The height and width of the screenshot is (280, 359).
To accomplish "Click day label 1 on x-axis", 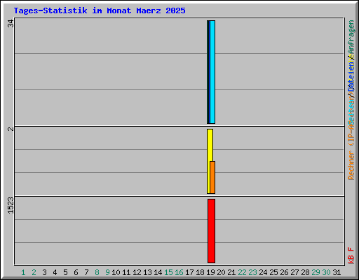I will click(23, 272).
